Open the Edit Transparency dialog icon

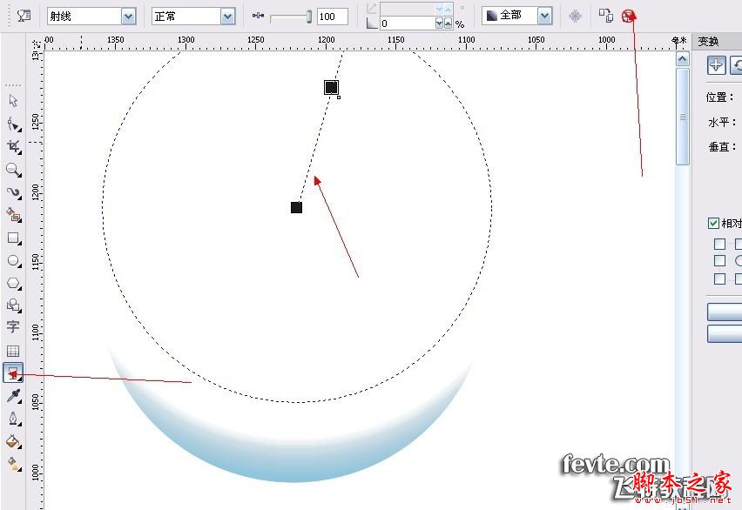click(24, 16)
